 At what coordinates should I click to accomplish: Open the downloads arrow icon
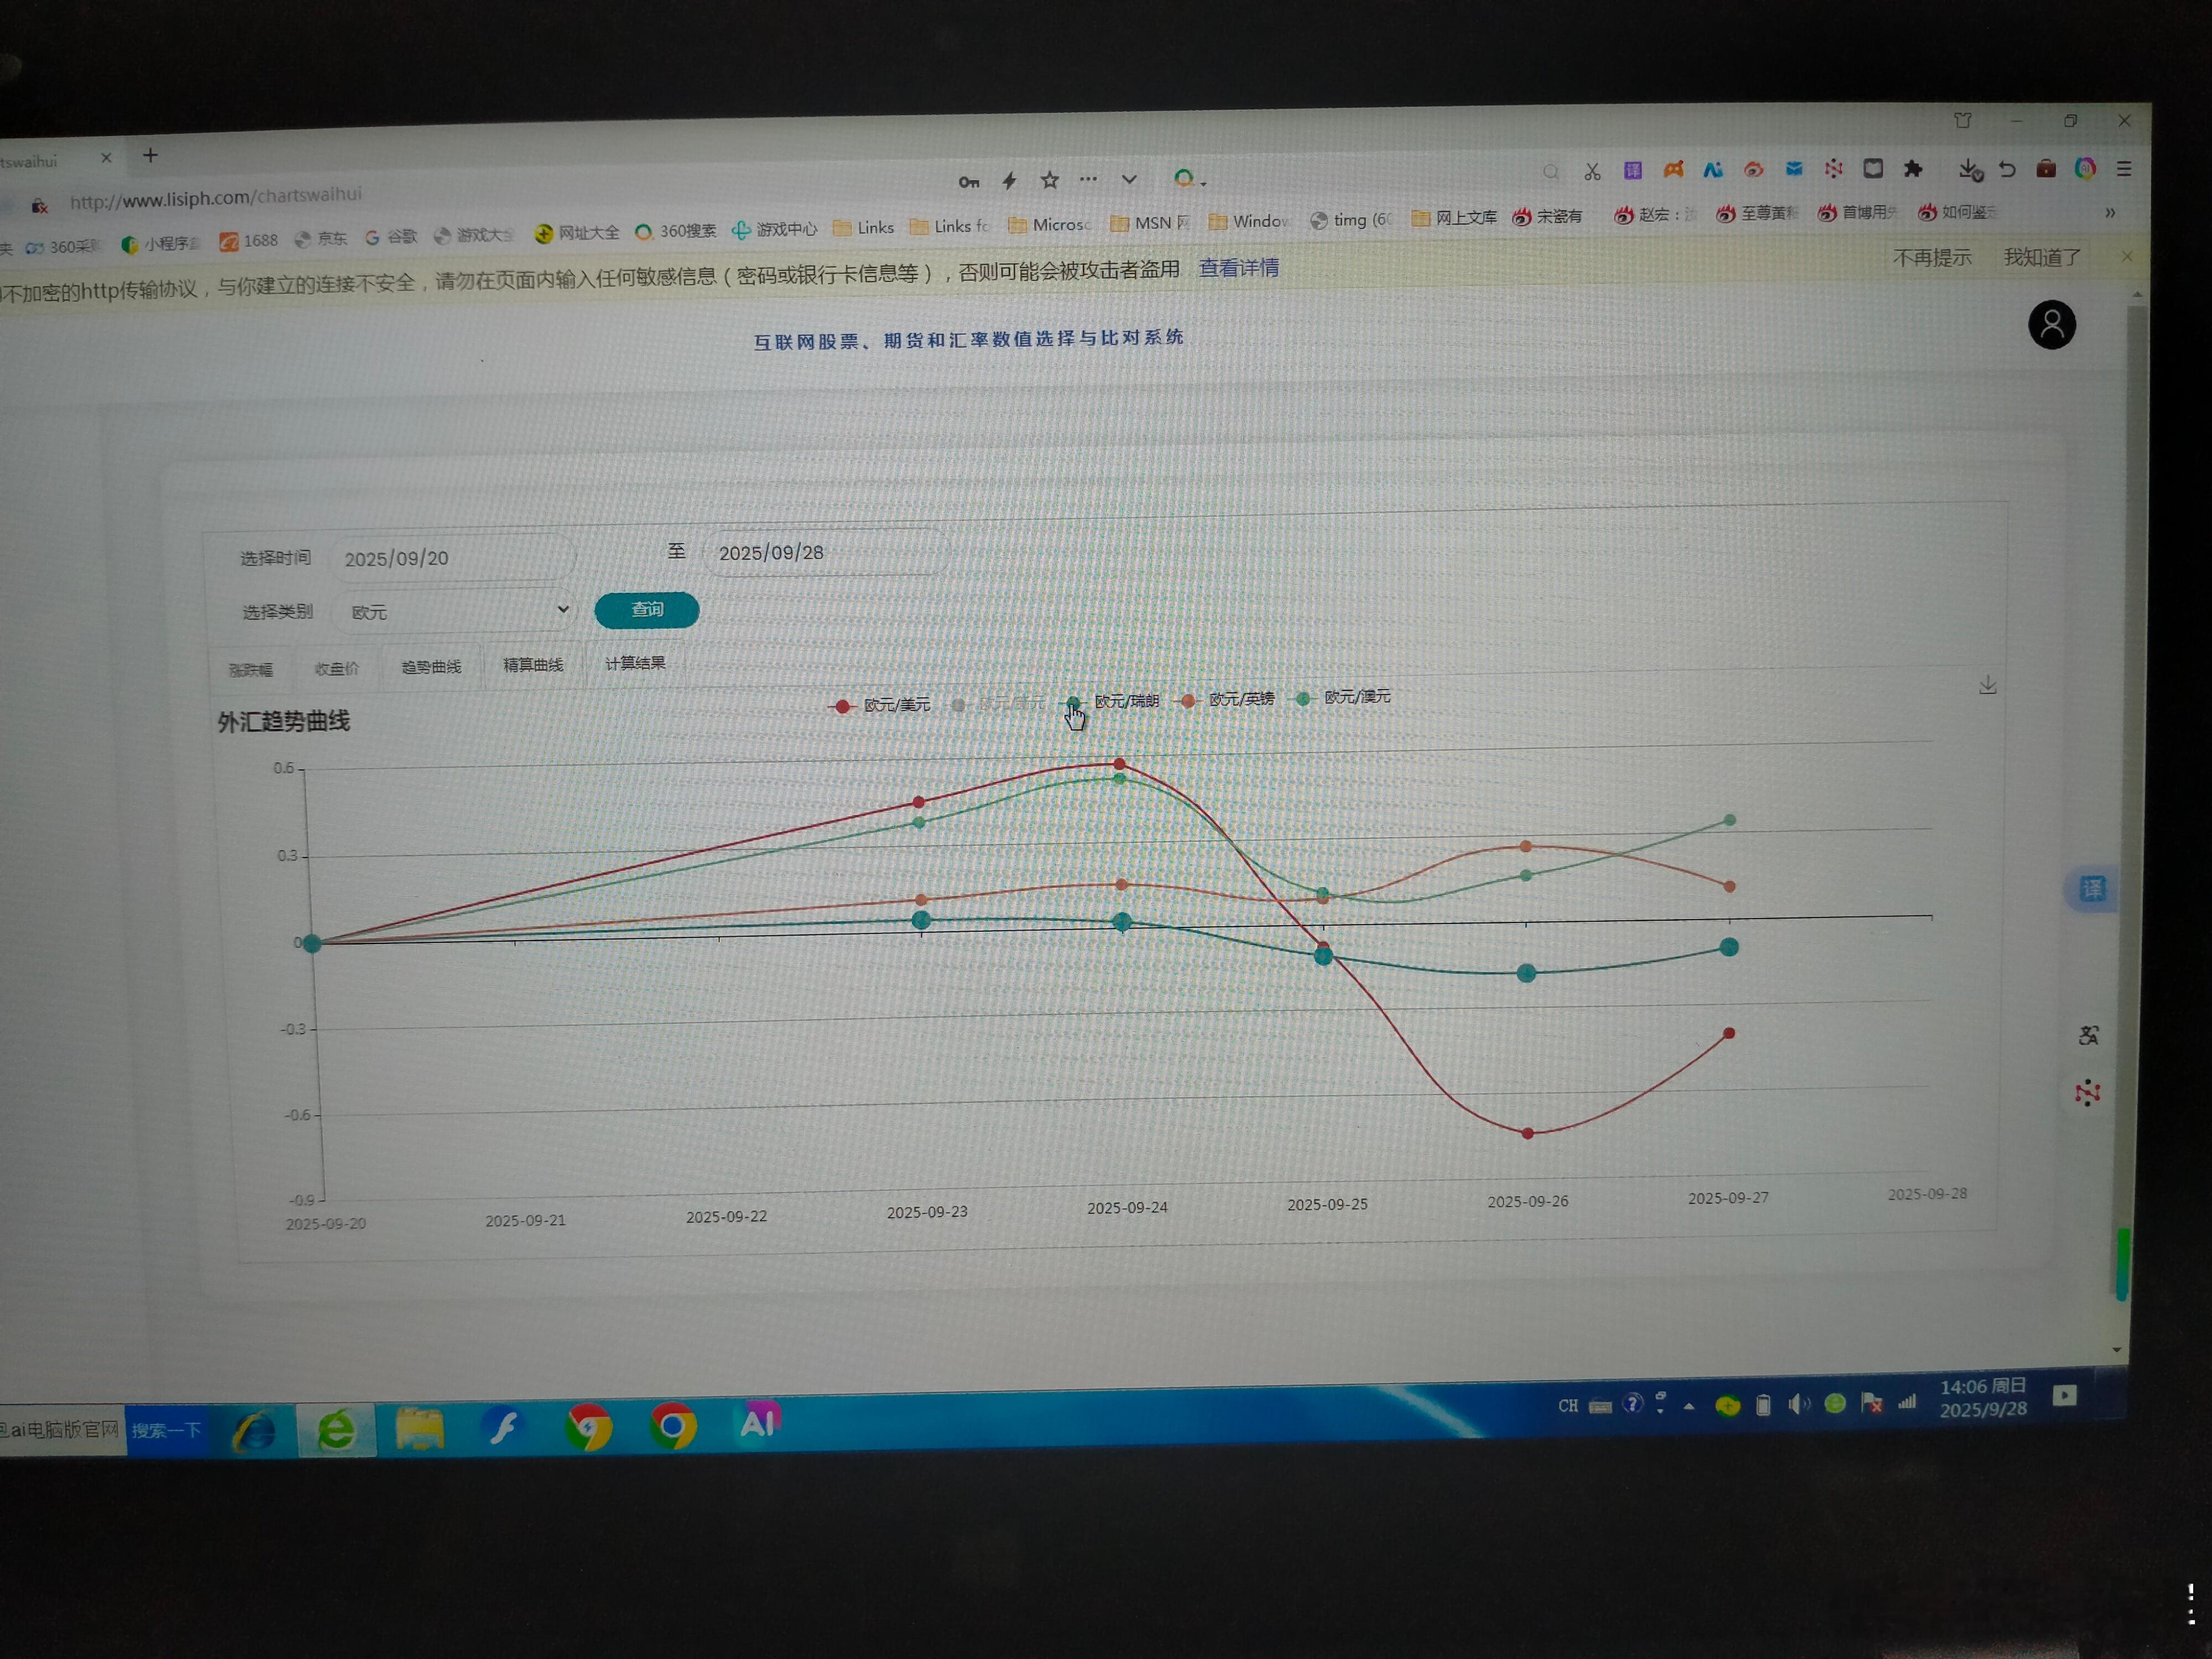[1969, 169]
